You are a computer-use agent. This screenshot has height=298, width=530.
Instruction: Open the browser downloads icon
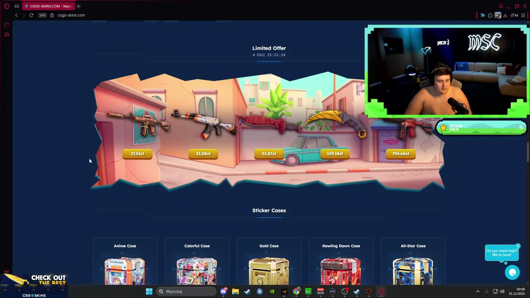pos(506,15)
